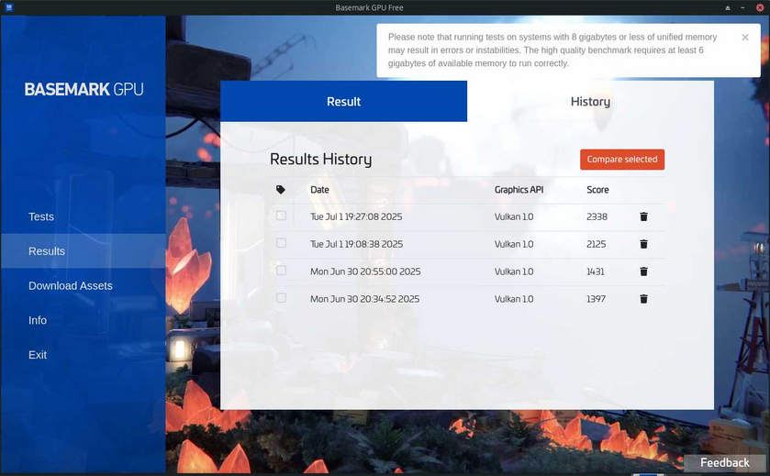770x476 pixels.
Task: Click the keep-above arrow icon in title bar
Action: [x=728, y=8]
